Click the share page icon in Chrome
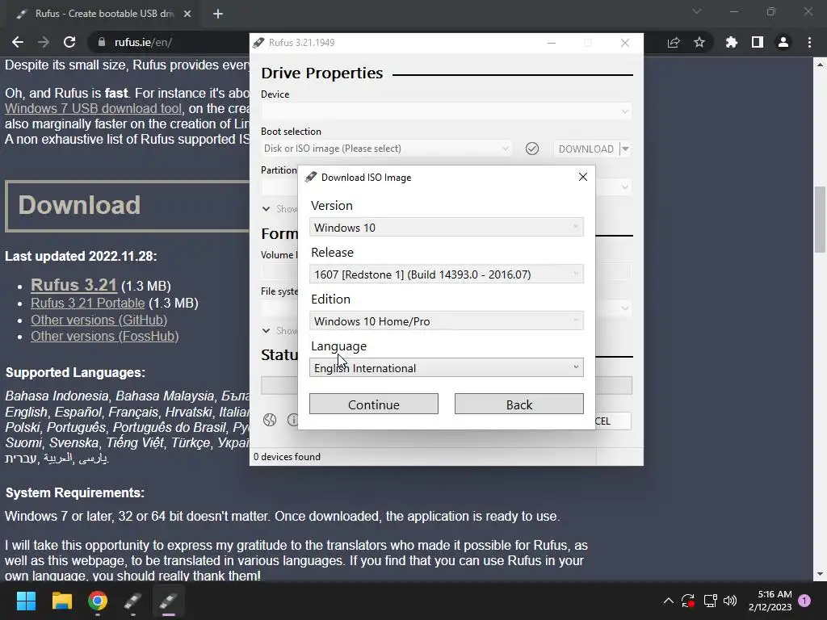827x620 pixels. 674,42
